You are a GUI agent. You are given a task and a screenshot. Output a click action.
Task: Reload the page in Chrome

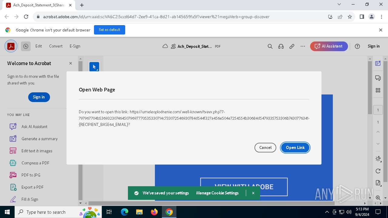tap(26, 17)
